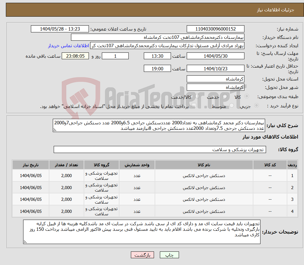Click the اعلان عمومی date field 1404/05/28
Image resolution: width=304 pixels, height=265 pixels.
tap(60, 29)
